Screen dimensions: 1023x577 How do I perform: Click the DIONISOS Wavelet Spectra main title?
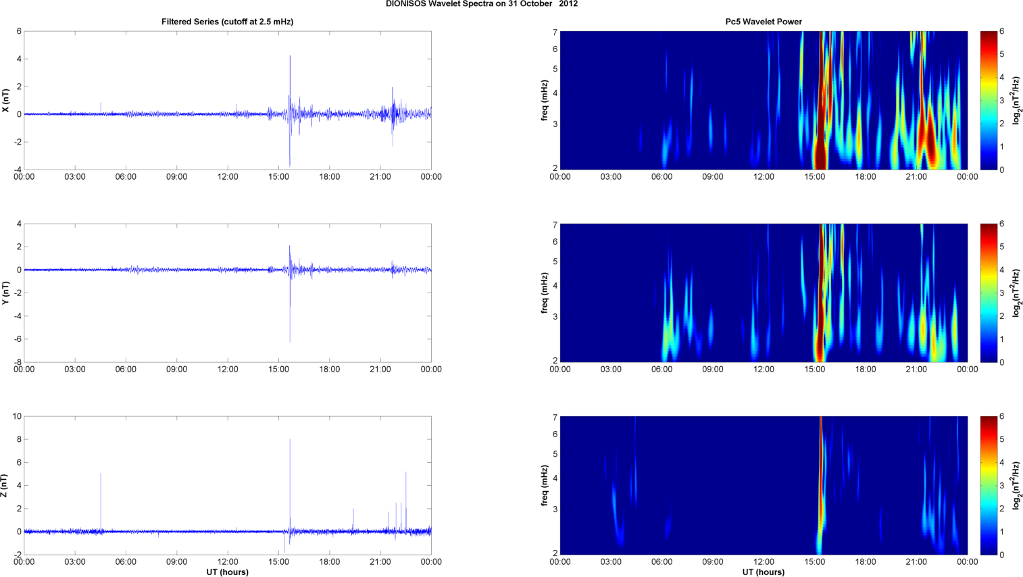pyautogui.click(x=481, y=4)
